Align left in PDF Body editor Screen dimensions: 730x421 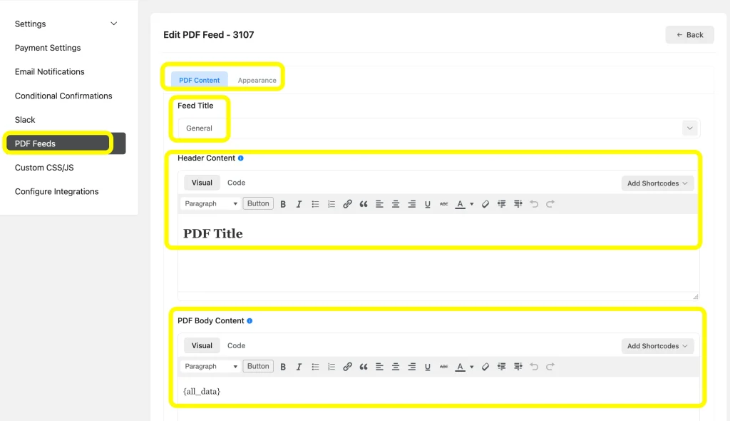pos(379,367)
